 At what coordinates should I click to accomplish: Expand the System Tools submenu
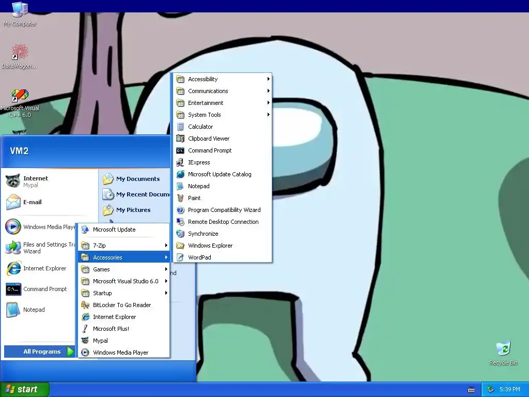click(x=222, y=115)
